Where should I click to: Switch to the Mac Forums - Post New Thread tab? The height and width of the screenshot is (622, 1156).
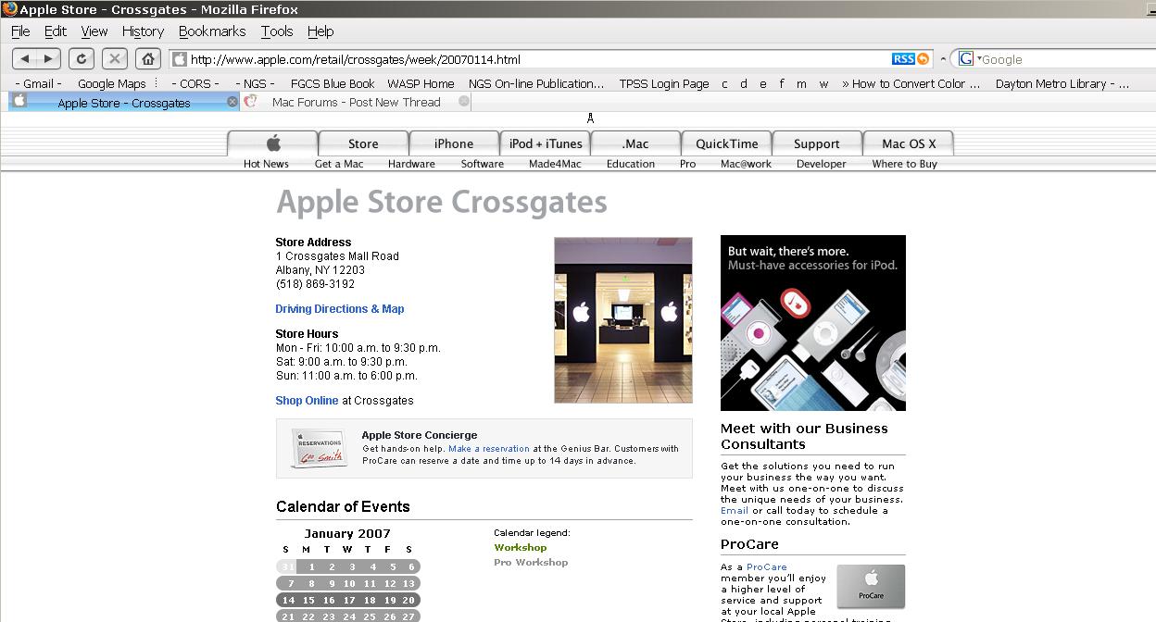click(x=356, y=102)
